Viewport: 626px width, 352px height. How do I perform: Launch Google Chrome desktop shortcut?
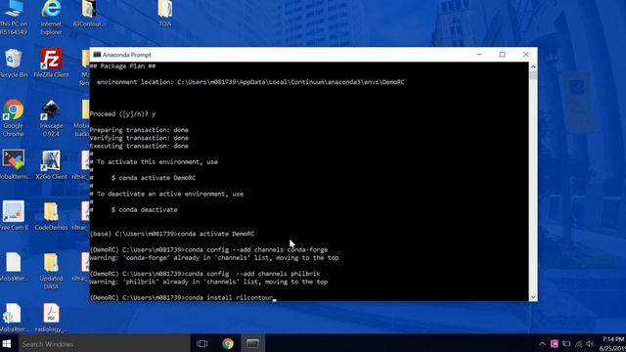pos(13,118)
